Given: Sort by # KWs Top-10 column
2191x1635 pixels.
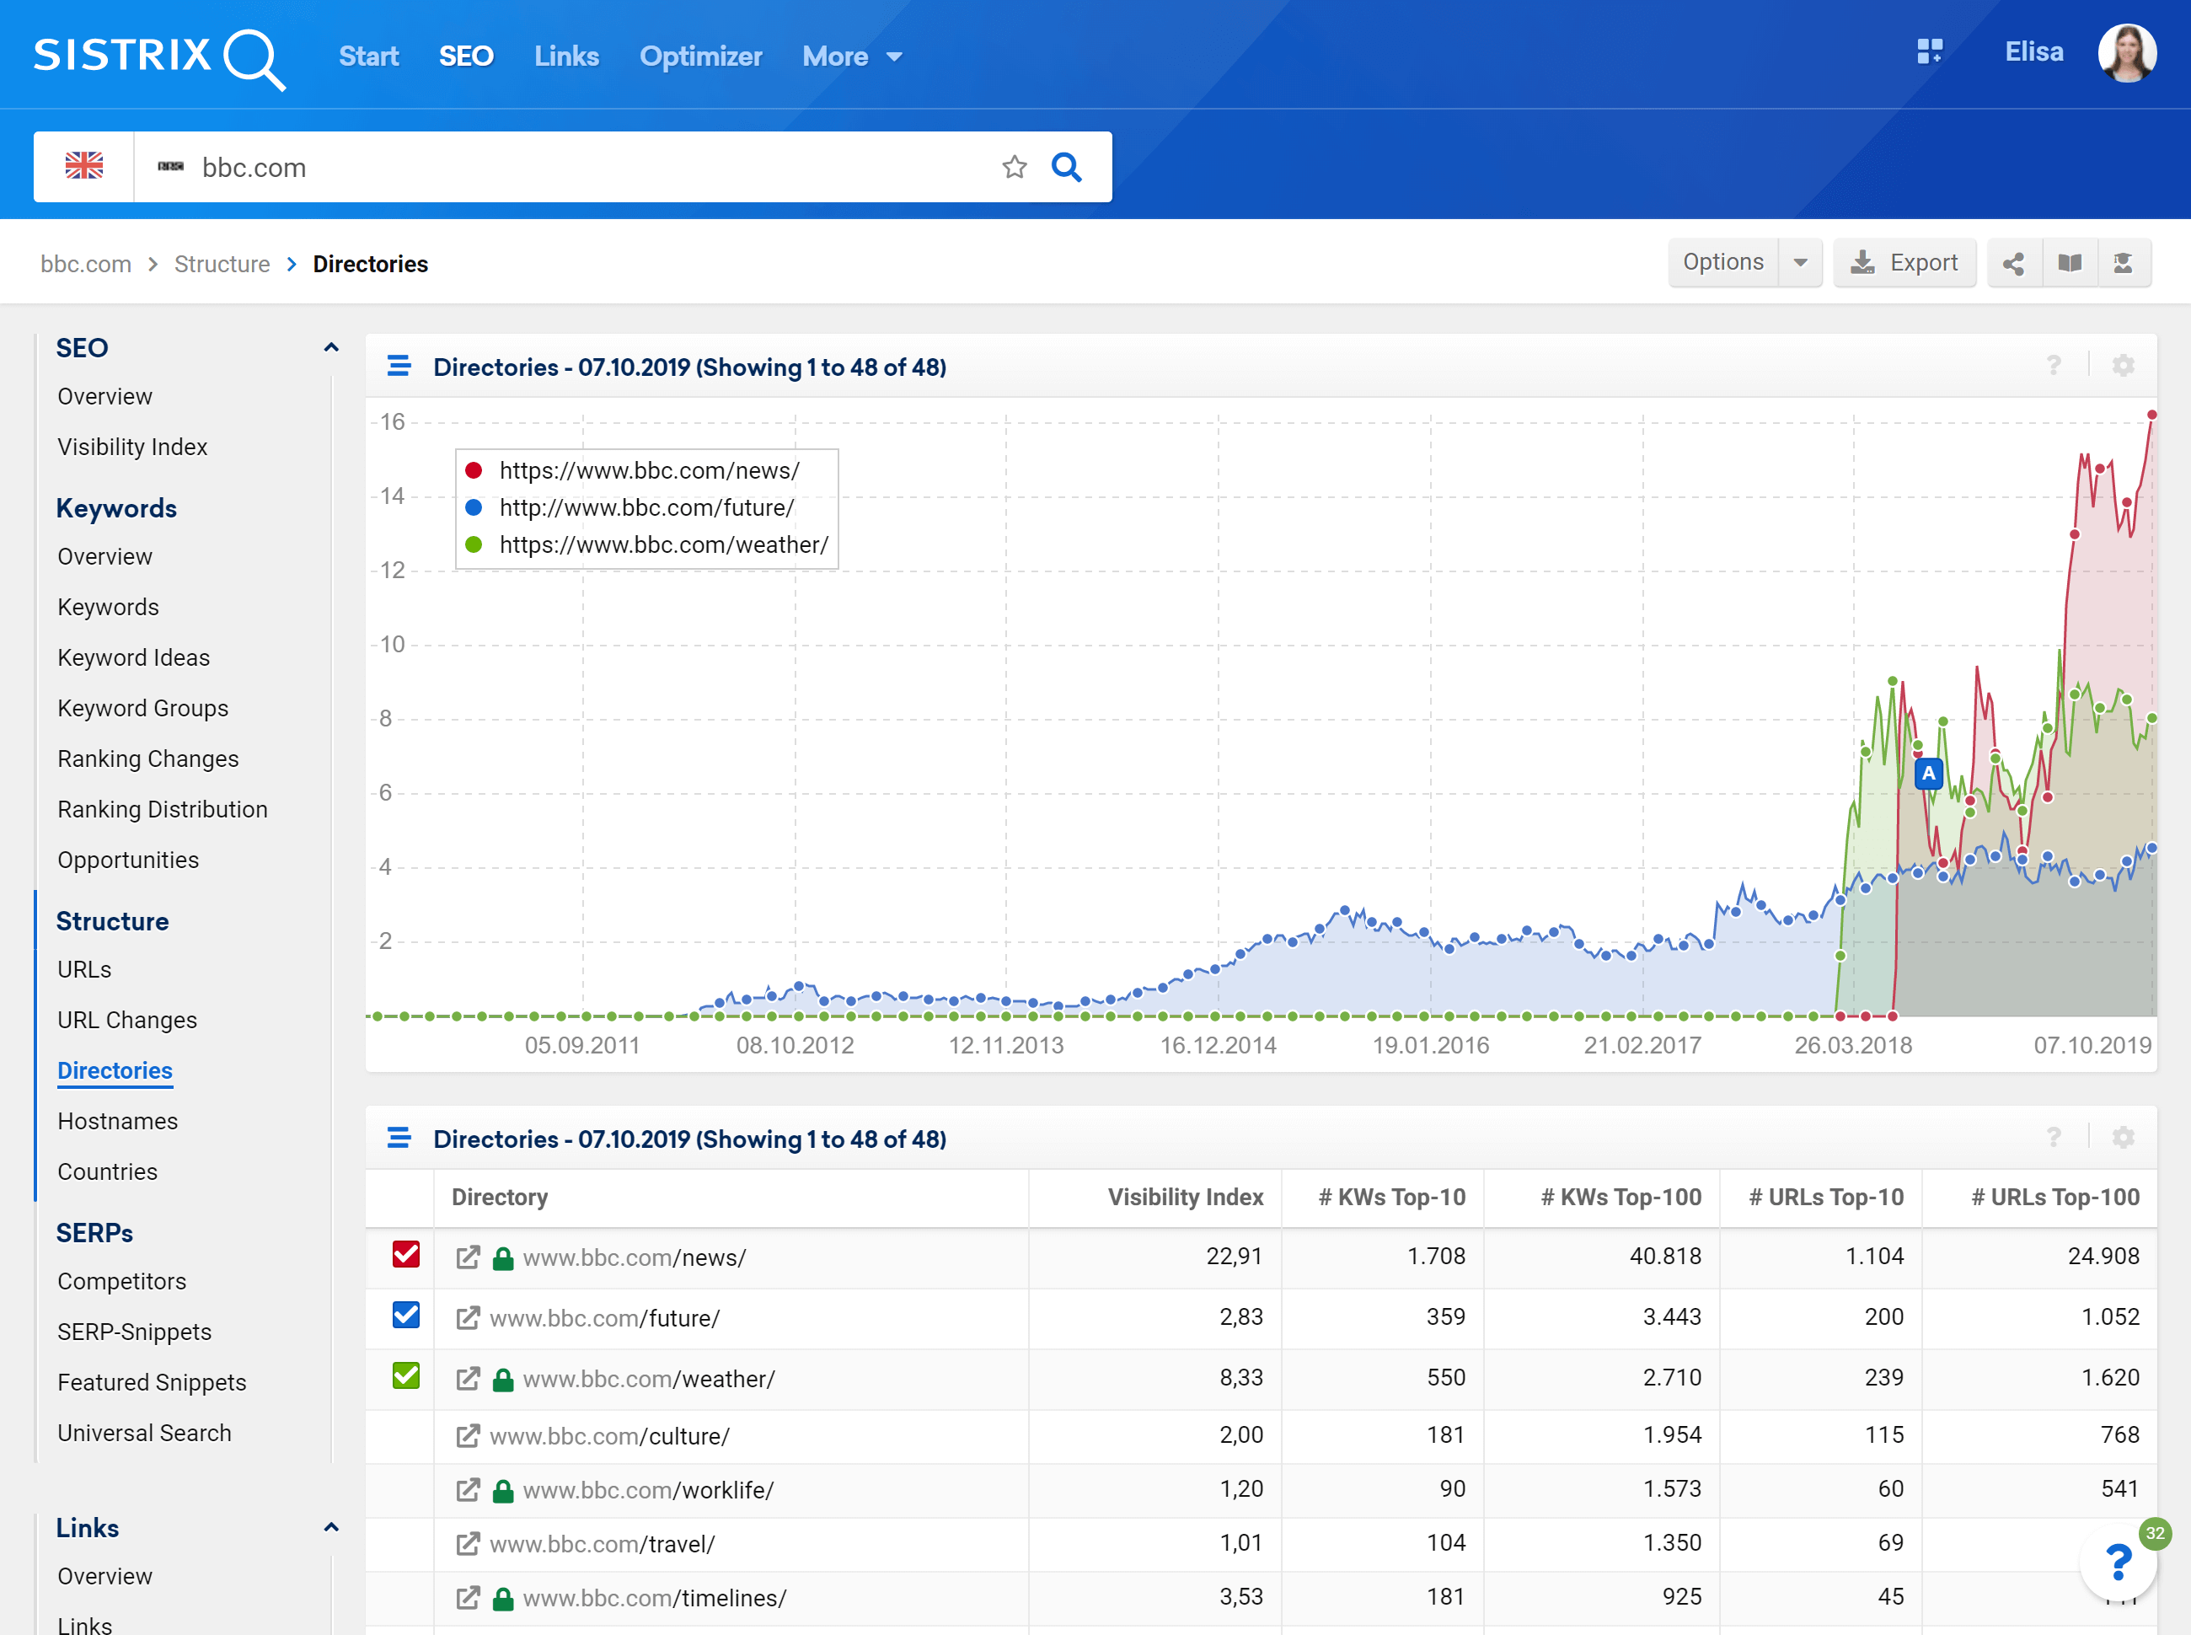Looking at the screenshot, I should pyautogui.click(x=1390, y=1198).
